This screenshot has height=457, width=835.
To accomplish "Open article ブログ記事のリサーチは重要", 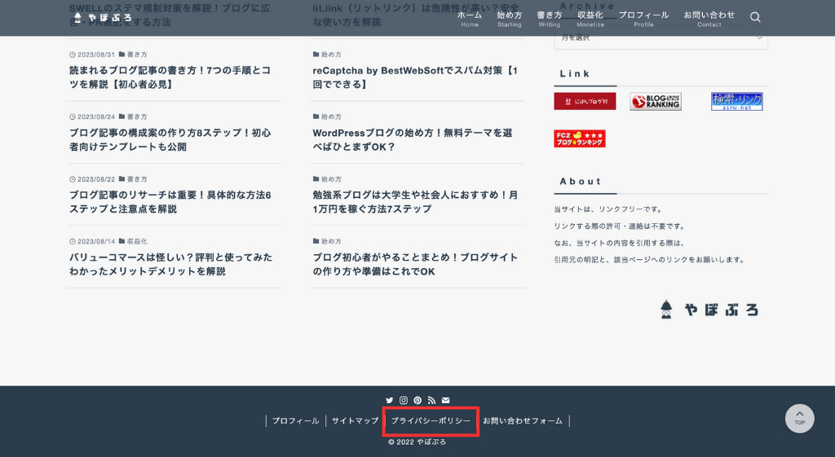I will click(x=170, y=202).
